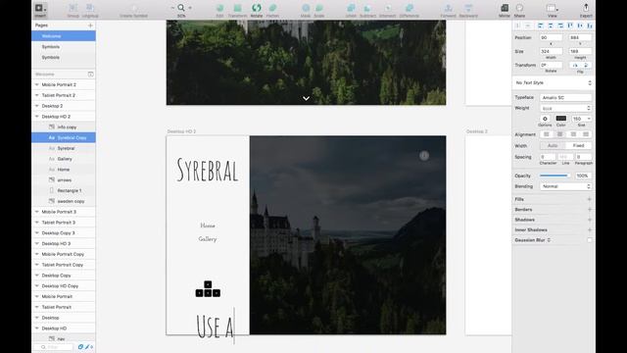Open the Insert tool menu
The width and height of the screenshot is (627, 353).
(40, 8)
